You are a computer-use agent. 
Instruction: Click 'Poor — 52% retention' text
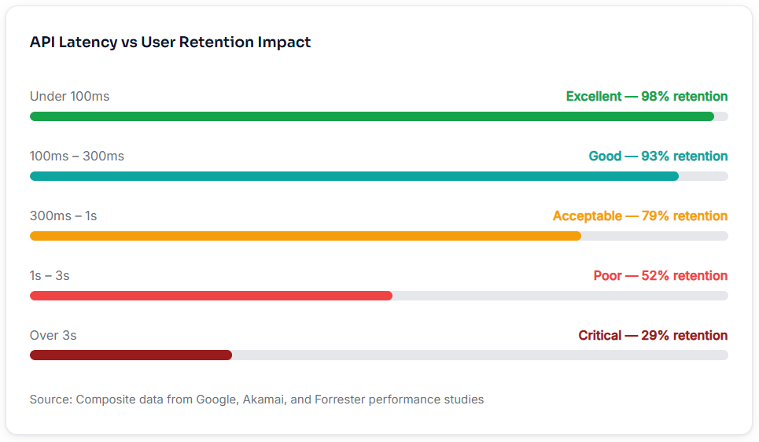[x=661, y=275]
